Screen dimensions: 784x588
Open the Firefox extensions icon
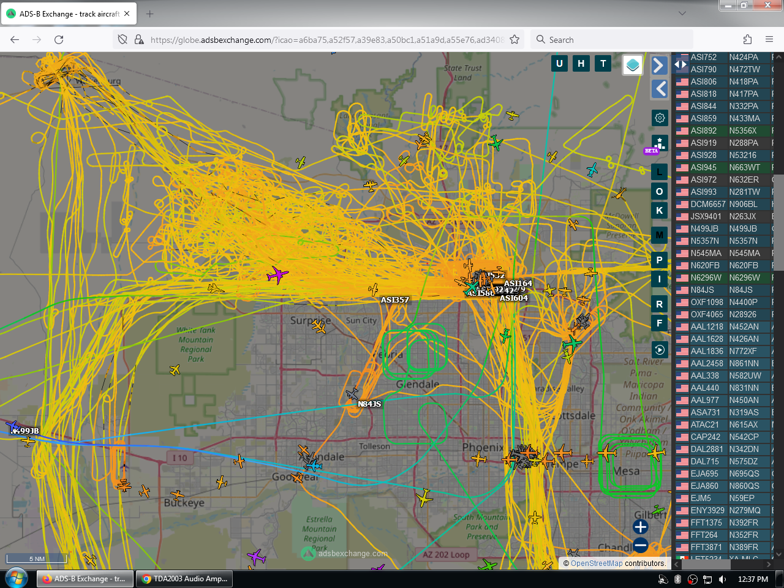coord(747,39)
